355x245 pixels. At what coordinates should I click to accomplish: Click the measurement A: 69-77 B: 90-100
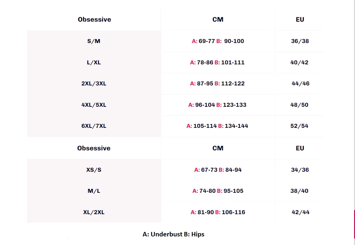pyautogui.click(x=218, y=41)
